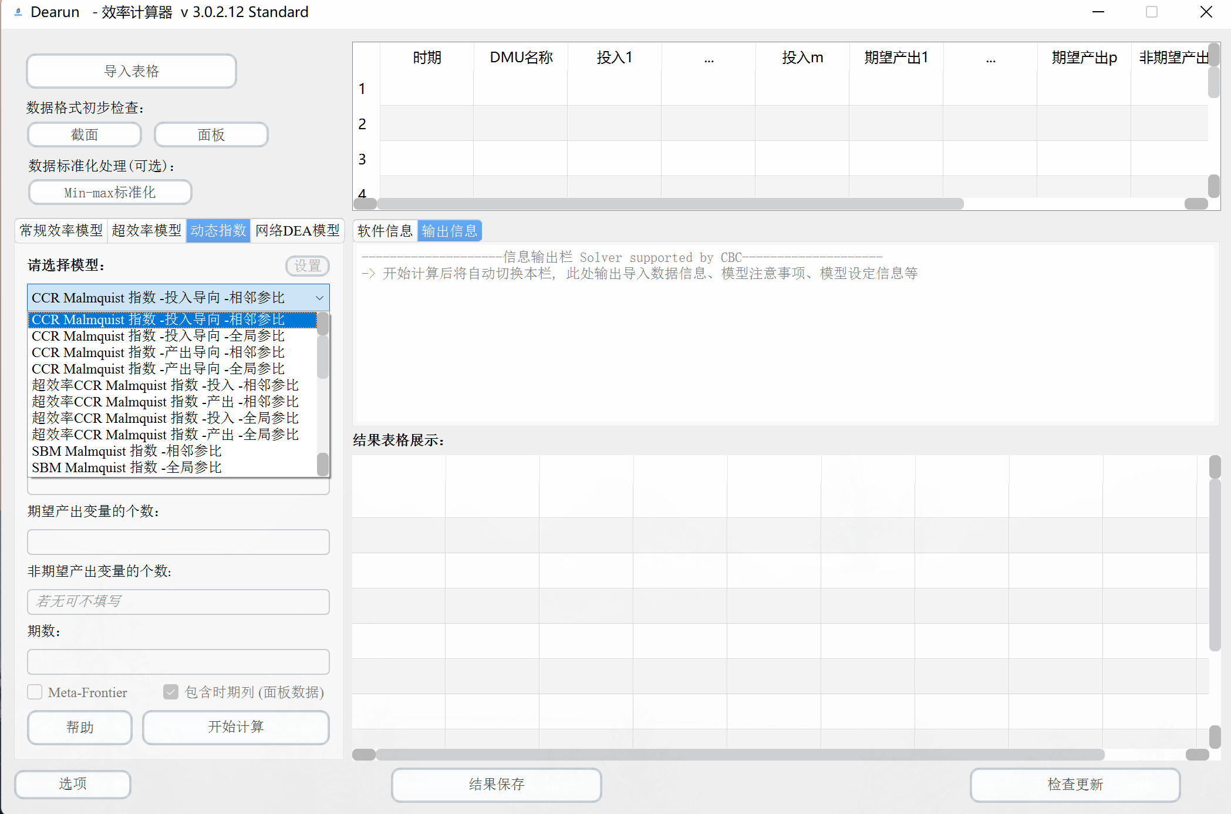Open the 帮助 help dialog
Viewport: 1231px width, 814px height.
(79, 727)
